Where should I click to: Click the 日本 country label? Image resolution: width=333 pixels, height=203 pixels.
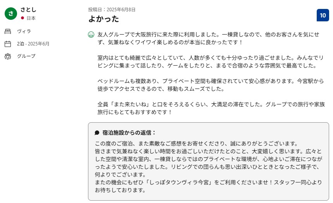pos(31,18)
